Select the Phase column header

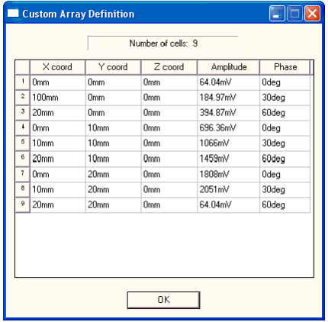pyautogui.click(x=285, y=67)
